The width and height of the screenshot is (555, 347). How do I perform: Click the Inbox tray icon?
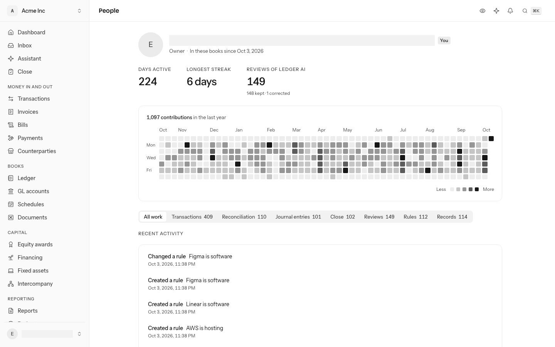[11, 45]
